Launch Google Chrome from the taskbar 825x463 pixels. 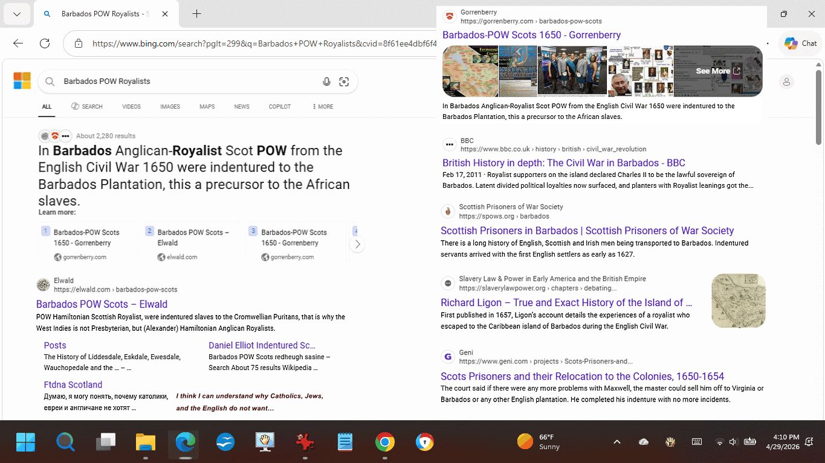tap(384, 442)
